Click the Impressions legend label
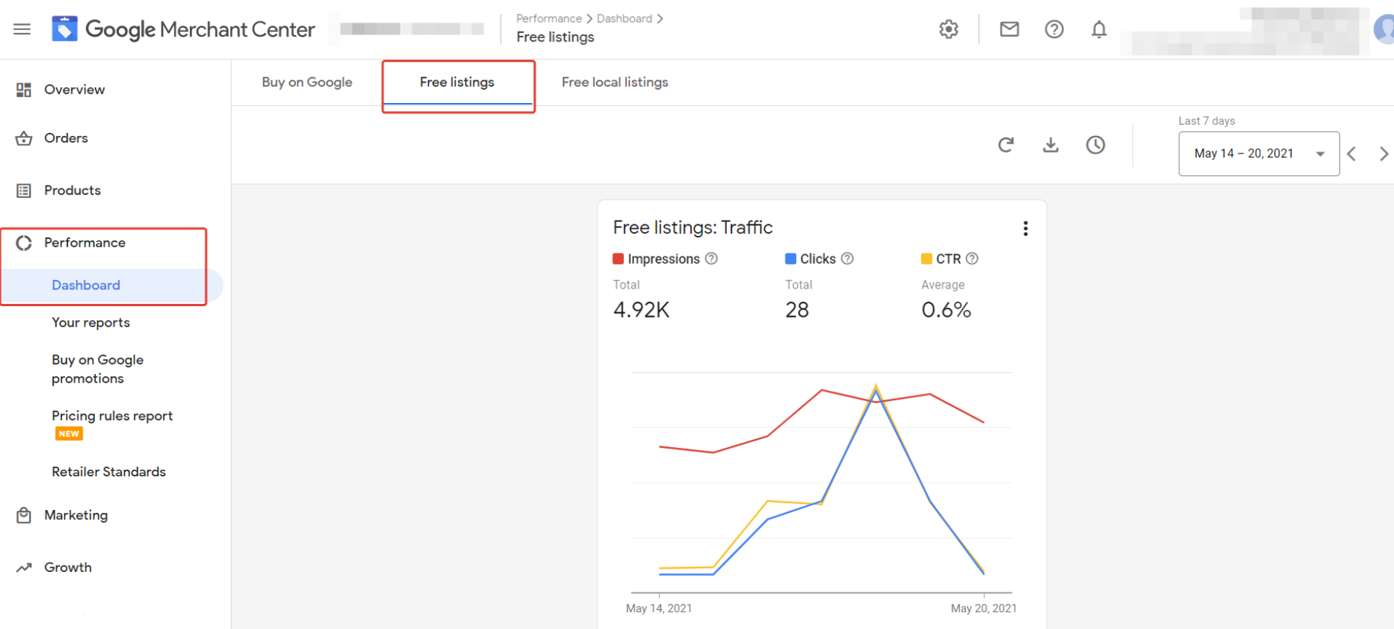 click(663, 259)
